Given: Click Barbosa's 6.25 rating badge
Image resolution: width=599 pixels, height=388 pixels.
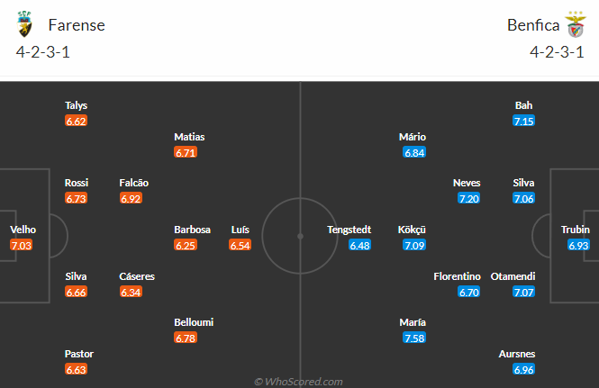Looking at the screenshot, I should click(186, 245).
